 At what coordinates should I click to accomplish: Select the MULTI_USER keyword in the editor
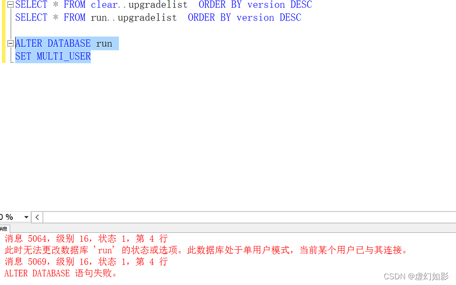[x=63, y=56]
